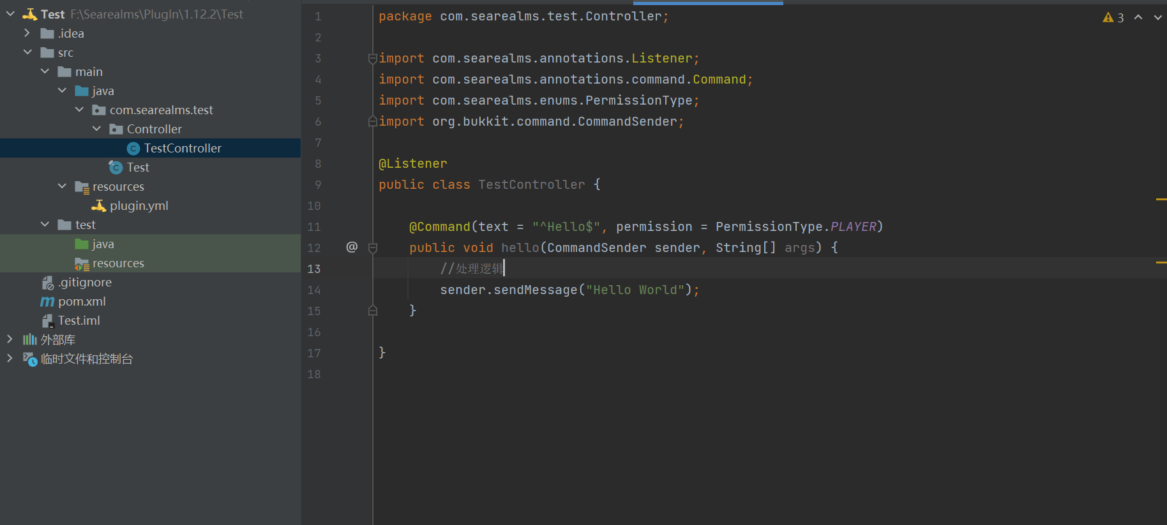Screen dimensions: 1167x525
Task: Click the plugin.yml file icon
Action: pos(99,206)
